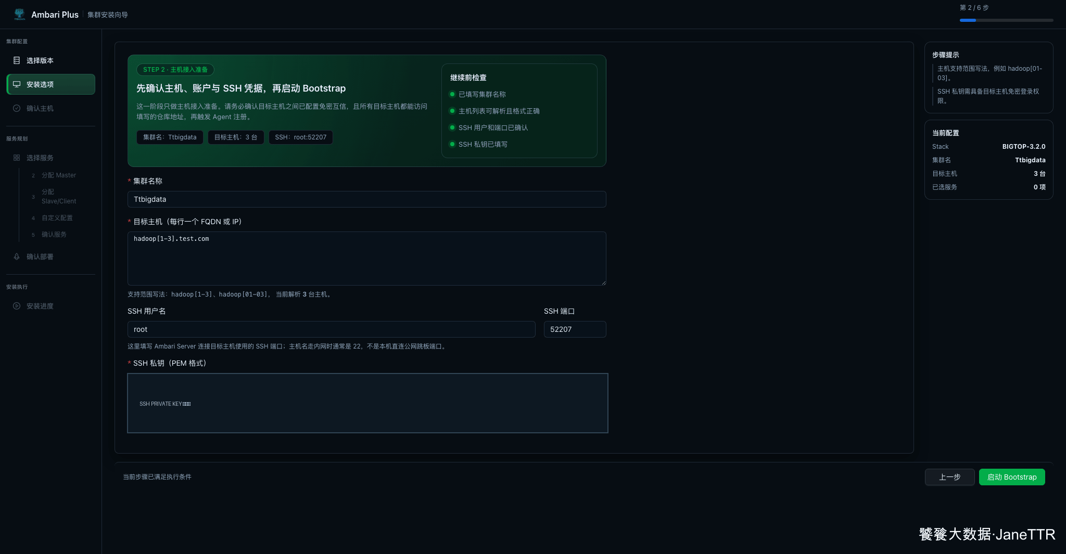Screen dimensions: 1066x554
Task: Click the textarea resize handle of 目标主机
Action: click(x=604, y=283)
